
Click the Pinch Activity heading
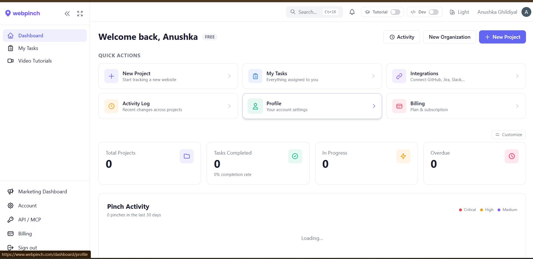[128, 207]
